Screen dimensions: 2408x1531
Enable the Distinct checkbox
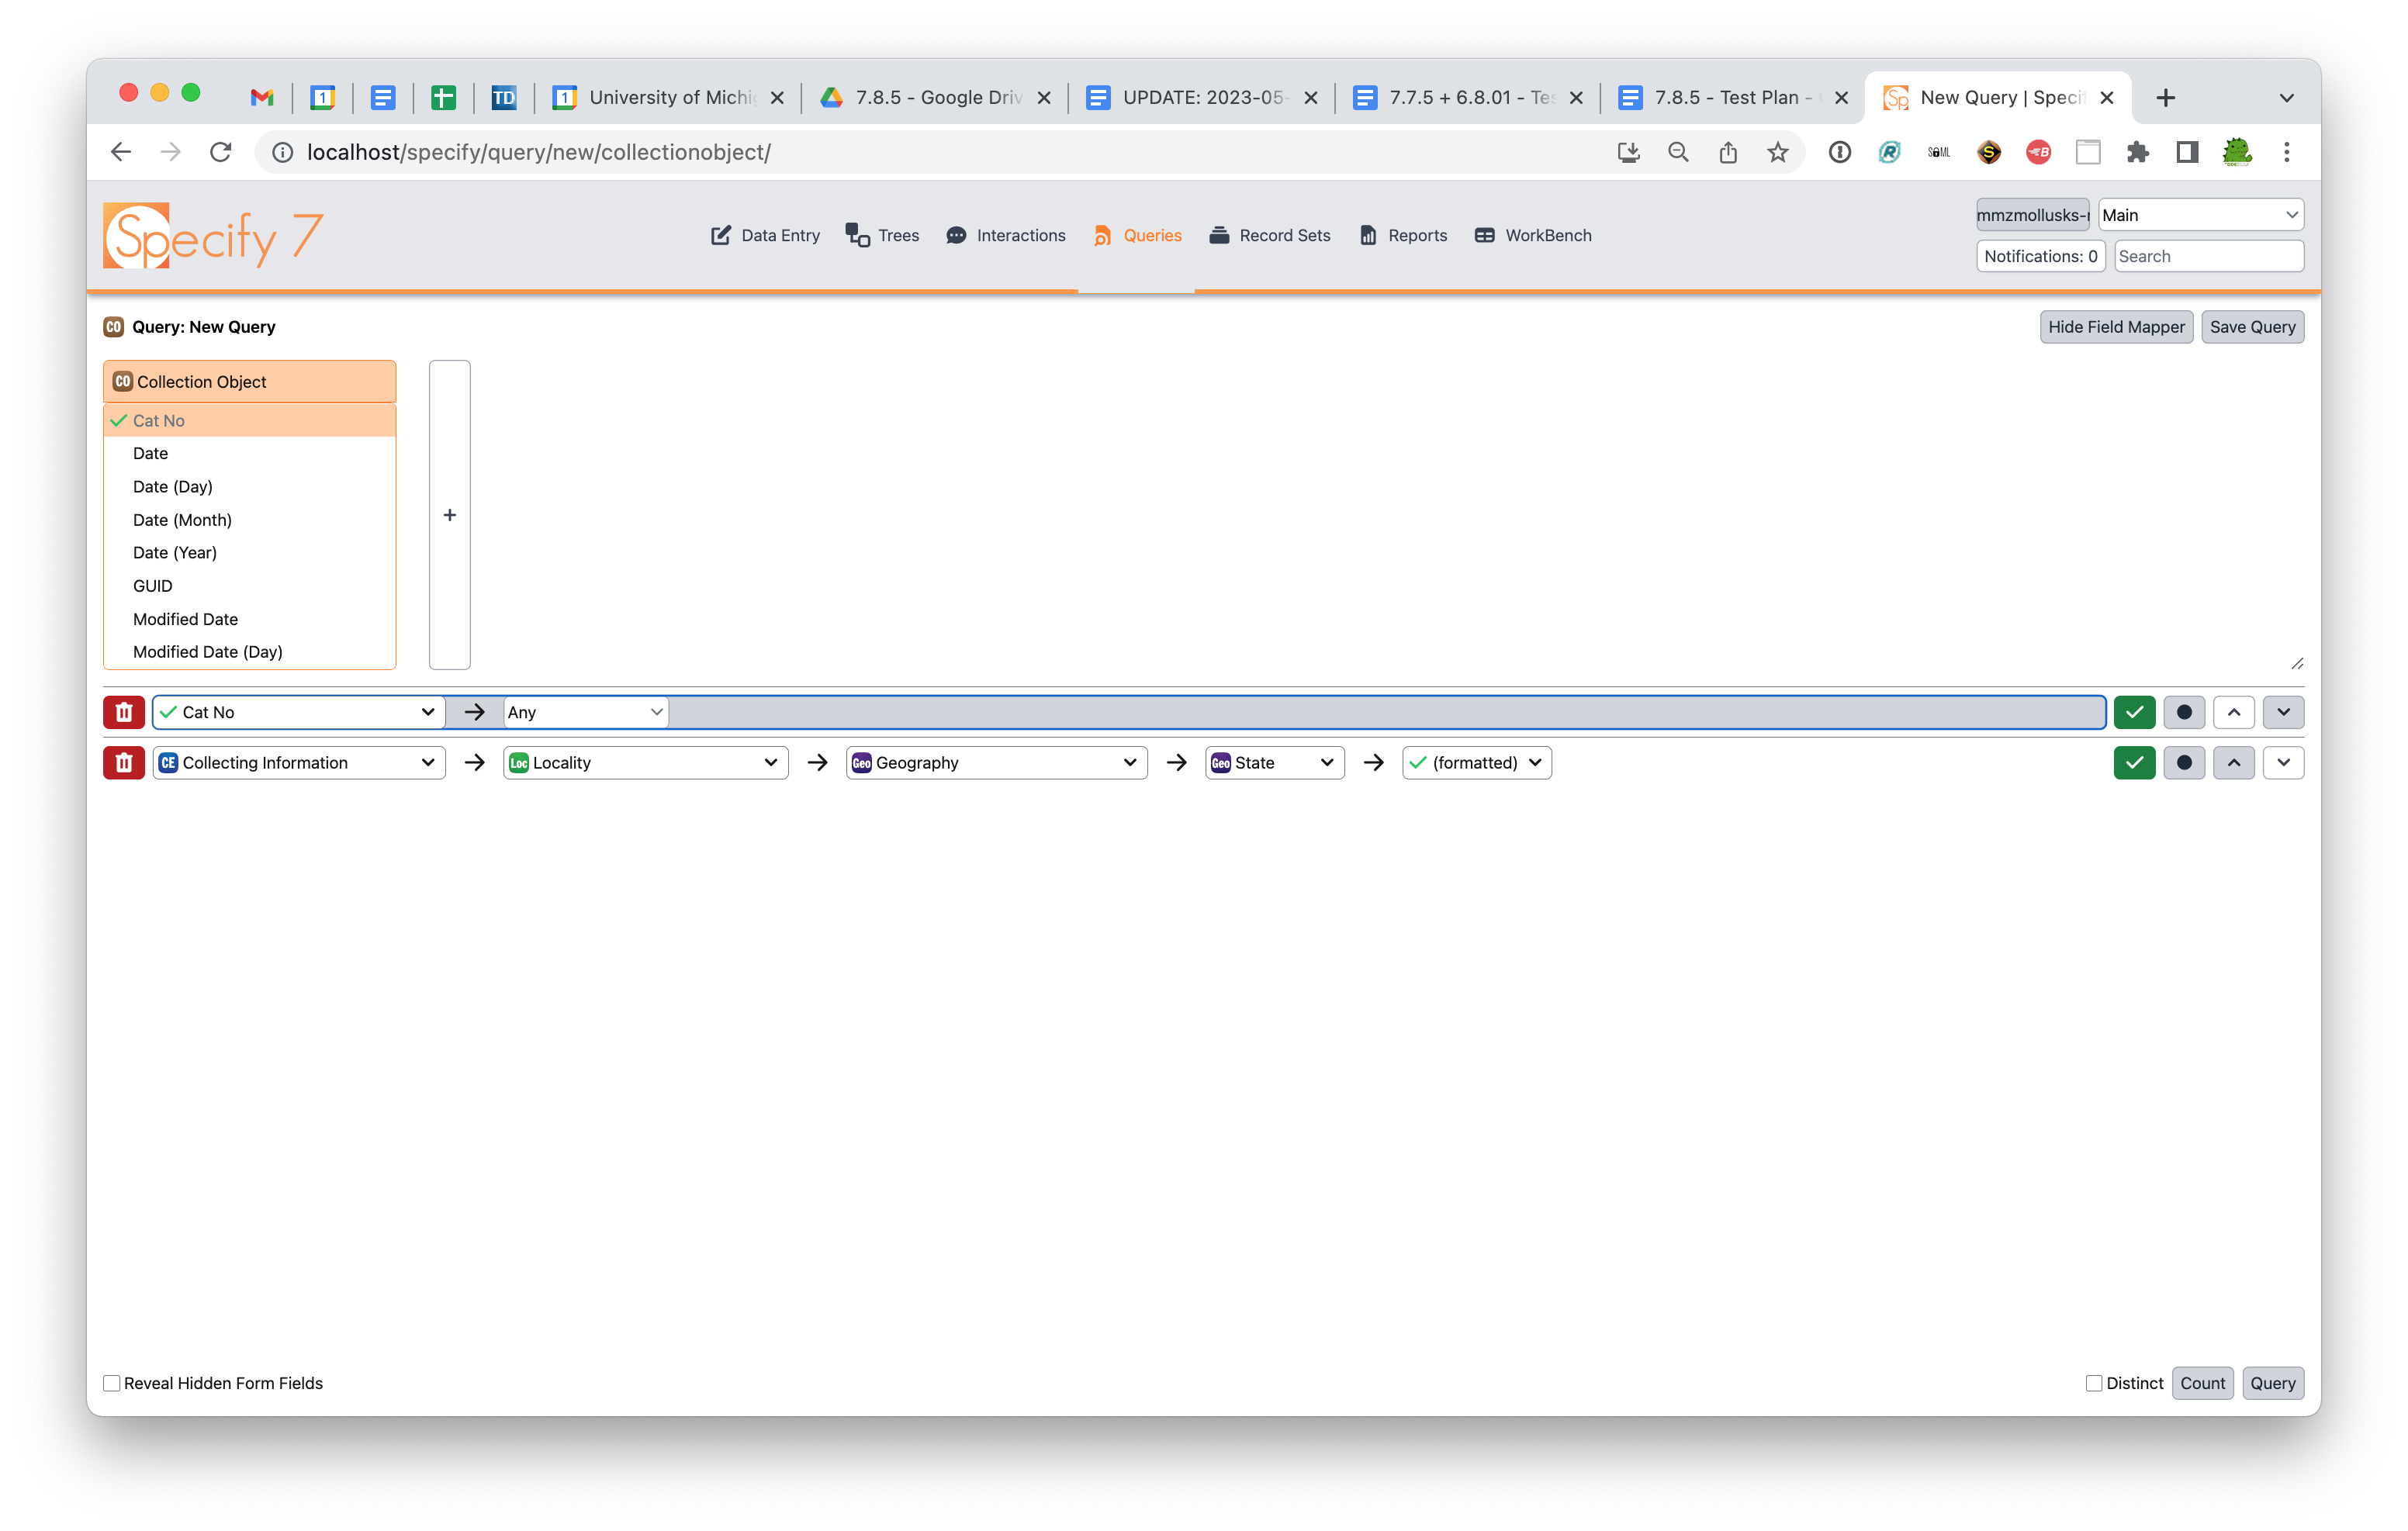pyautogui.click(x=2092, y=1383)
